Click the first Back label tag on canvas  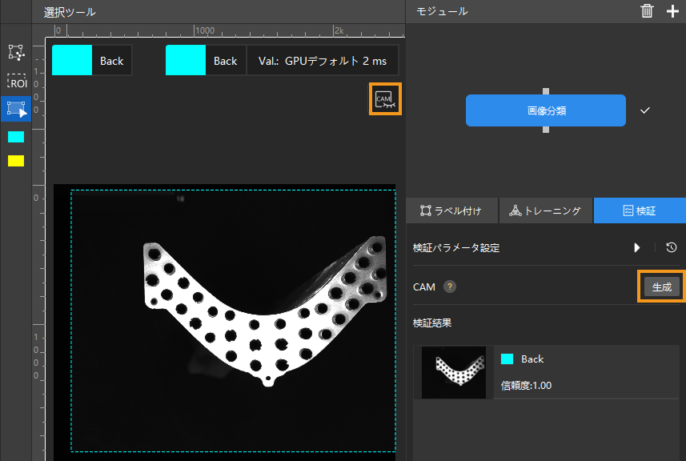click(91, 61)
